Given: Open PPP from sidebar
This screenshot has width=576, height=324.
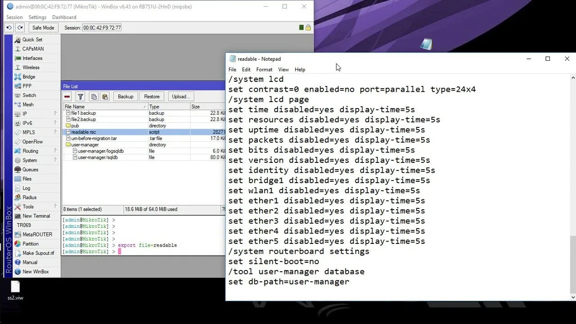Looking at the screenshot, I should pos(27,86).
